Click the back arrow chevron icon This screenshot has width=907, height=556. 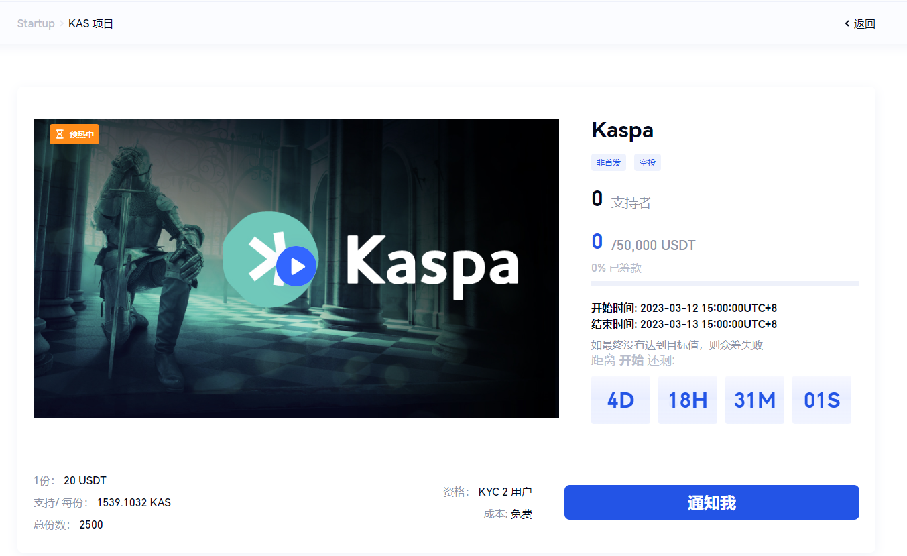[x=847, y=24]
